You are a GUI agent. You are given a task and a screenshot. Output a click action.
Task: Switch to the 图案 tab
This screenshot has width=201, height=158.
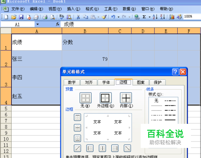(141, 82)
